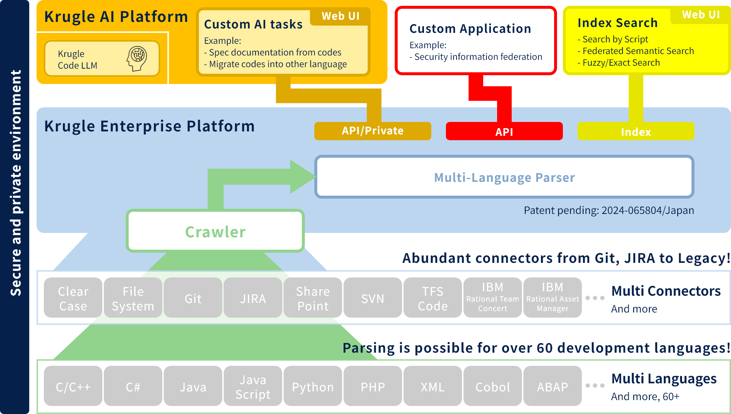The width and height of the screenshot is (731, 414).
Task: Click 'Security information federation' line
Action: [x=476, y=57]
